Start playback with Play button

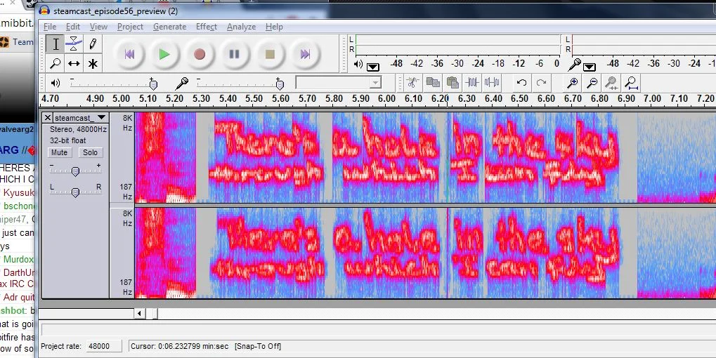point(164,54)
